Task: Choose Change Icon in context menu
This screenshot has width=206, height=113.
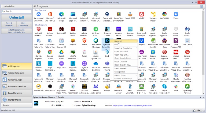Action: (124, 72)
